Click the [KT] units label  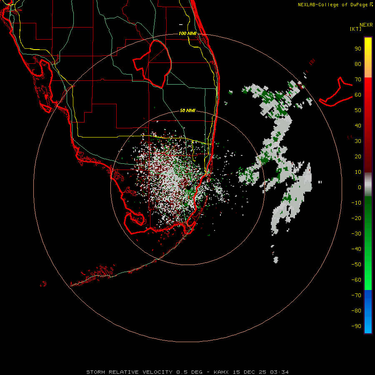click(356, 29)
